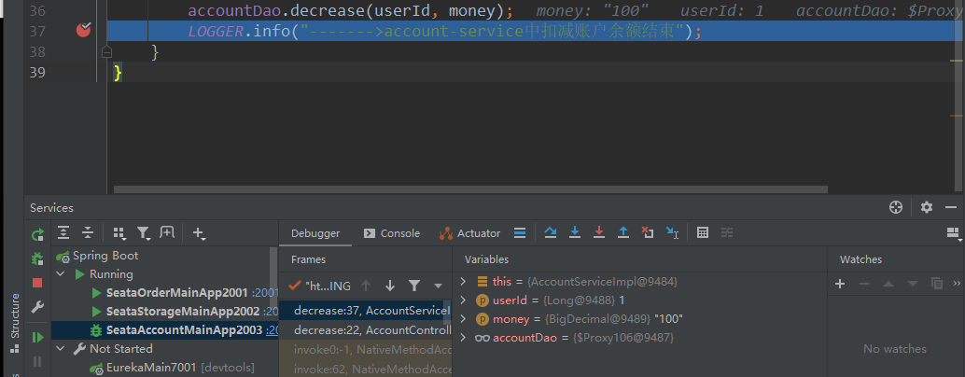Click the Duplicate Watch copy icon
Viewport: 965px width, 377px height.
[937, 284]
